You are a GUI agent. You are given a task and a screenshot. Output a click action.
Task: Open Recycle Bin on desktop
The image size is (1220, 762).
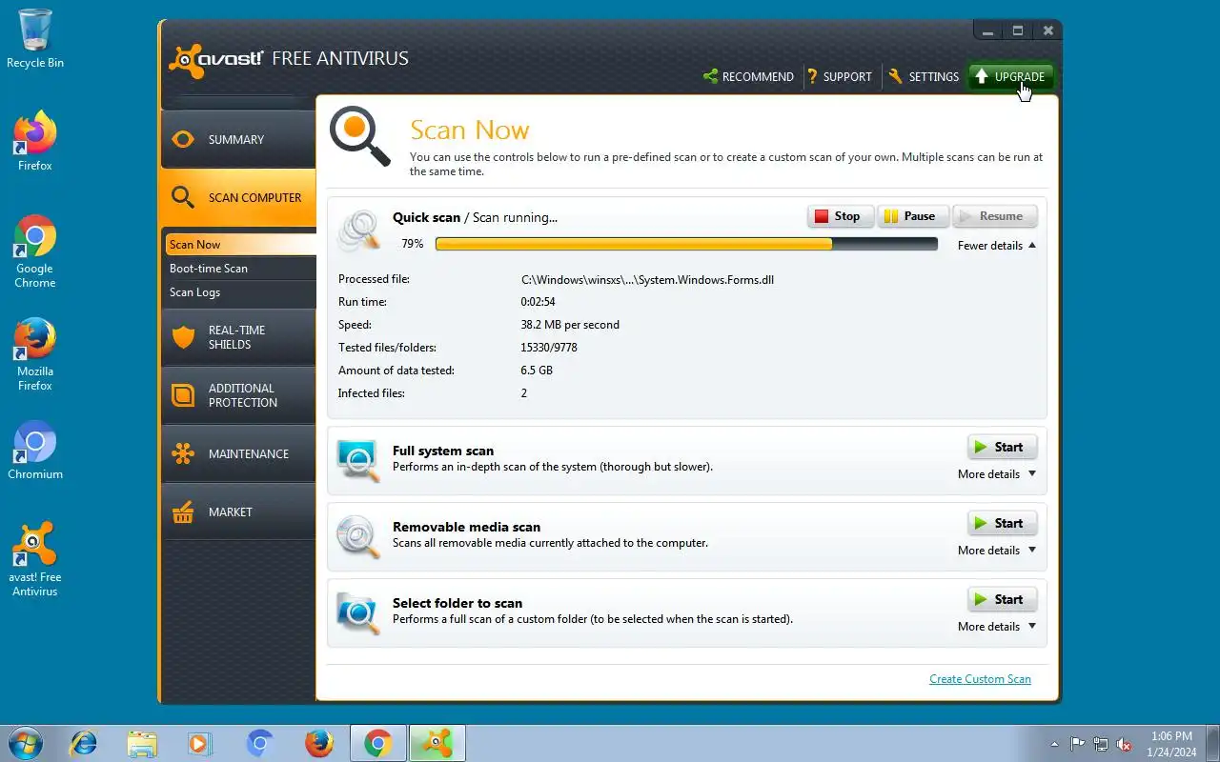[x=35, y=39]
